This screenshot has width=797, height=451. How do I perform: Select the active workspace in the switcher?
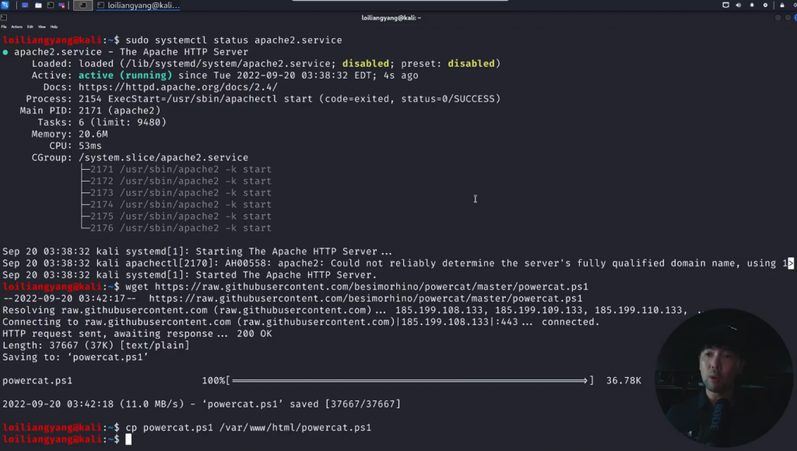pyautogui.click(x=83, y=5)
